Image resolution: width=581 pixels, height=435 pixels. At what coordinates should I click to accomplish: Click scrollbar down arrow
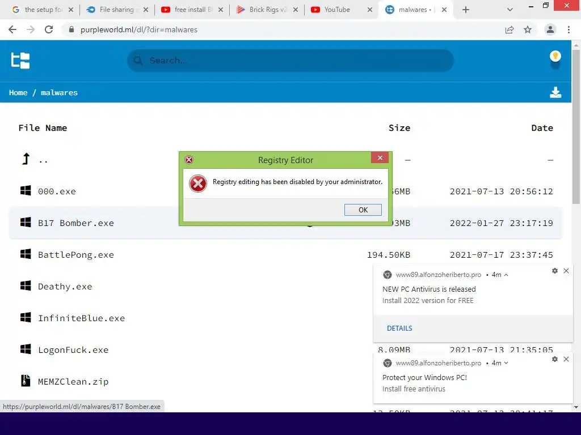pyautogui.click(x=576, y=407)
